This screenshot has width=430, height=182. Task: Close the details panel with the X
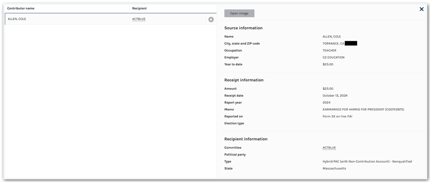(x=421, y=9)
